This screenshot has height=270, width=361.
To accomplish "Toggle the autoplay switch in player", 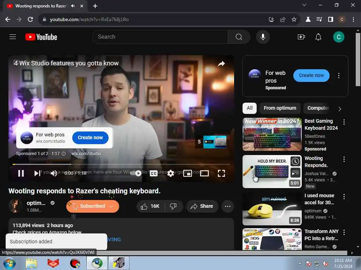I will (136, 173).
